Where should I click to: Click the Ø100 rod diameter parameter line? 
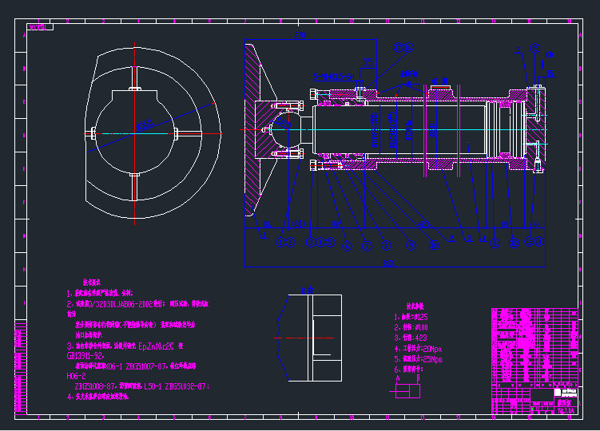[411, 327]
